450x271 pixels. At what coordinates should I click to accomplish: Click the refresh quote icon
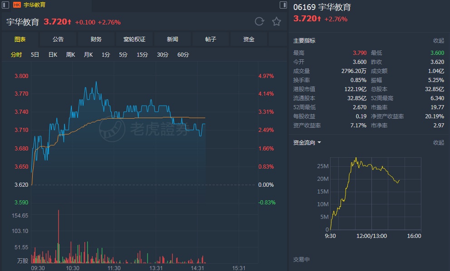[x=259, y=21]
